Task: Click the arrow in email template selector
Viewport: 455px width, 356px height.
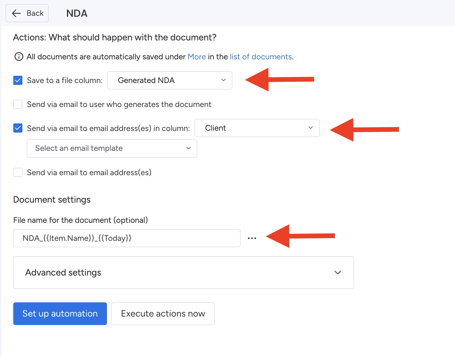Action: (x=188, y=148)
